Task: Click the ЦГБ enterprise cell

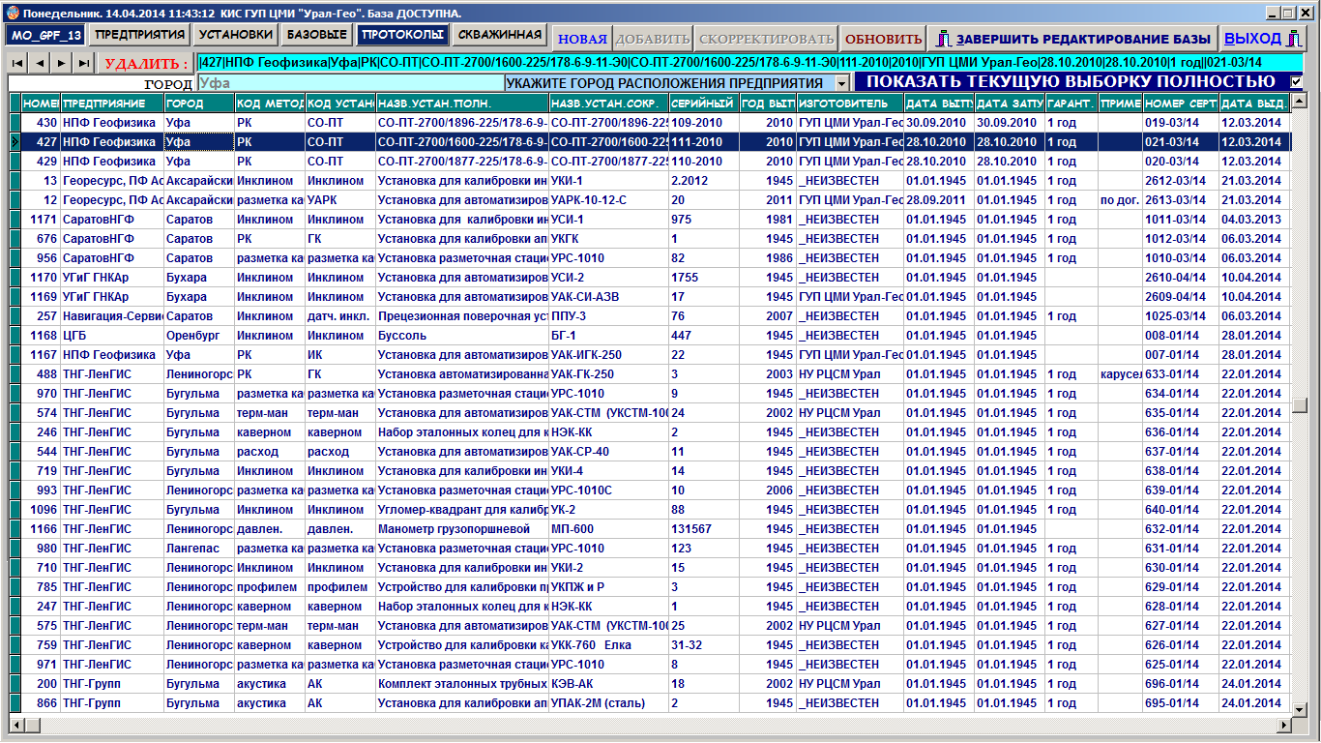Action: [112, 336]
